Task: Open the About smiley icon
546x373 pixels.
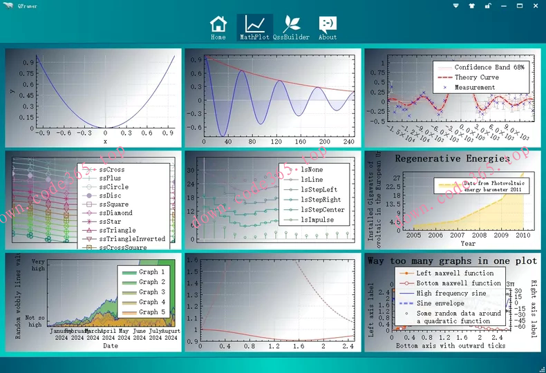Action: pos(328,28)
